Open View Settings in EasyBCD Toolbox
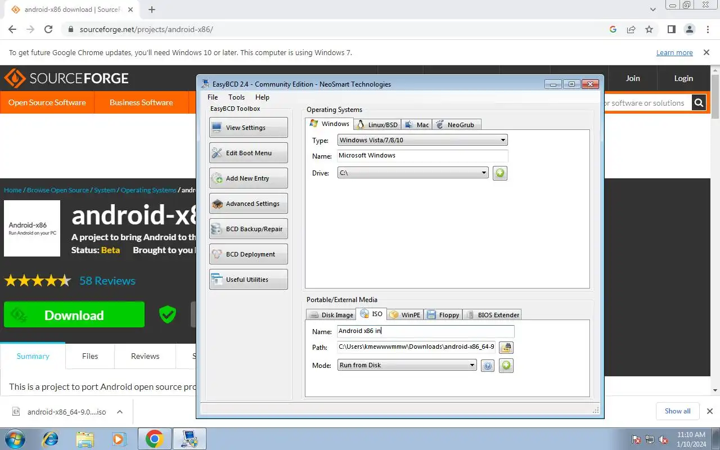The width and height of the screenshot is (720, 450). click(248, 128)
